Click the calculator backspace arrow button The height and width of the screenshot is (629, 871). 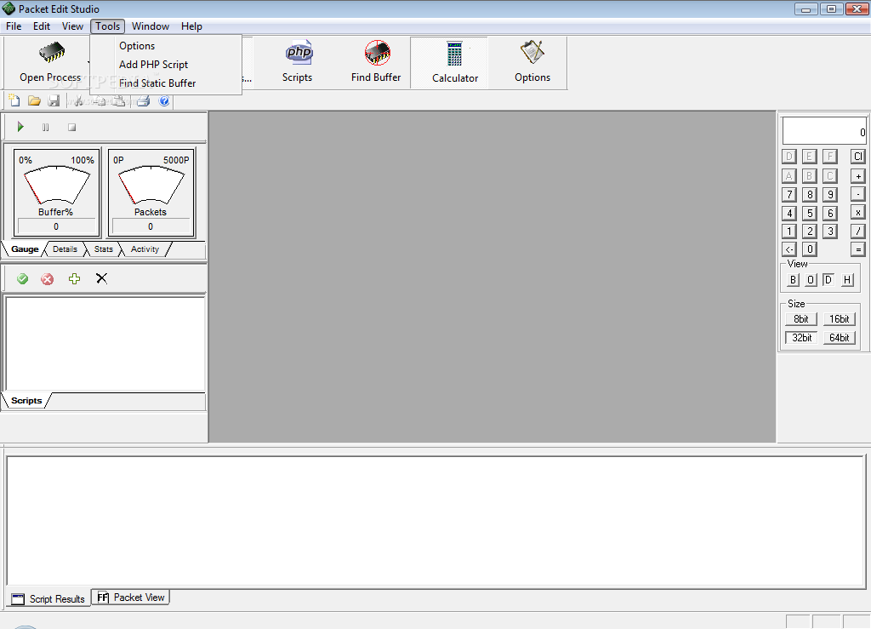(788, 249)
